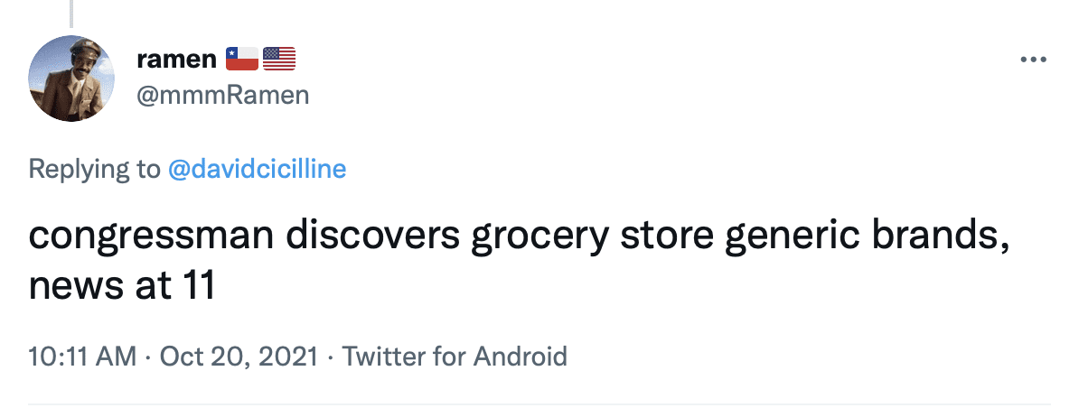Open the profile via display name "ramen"

(175, 60)
